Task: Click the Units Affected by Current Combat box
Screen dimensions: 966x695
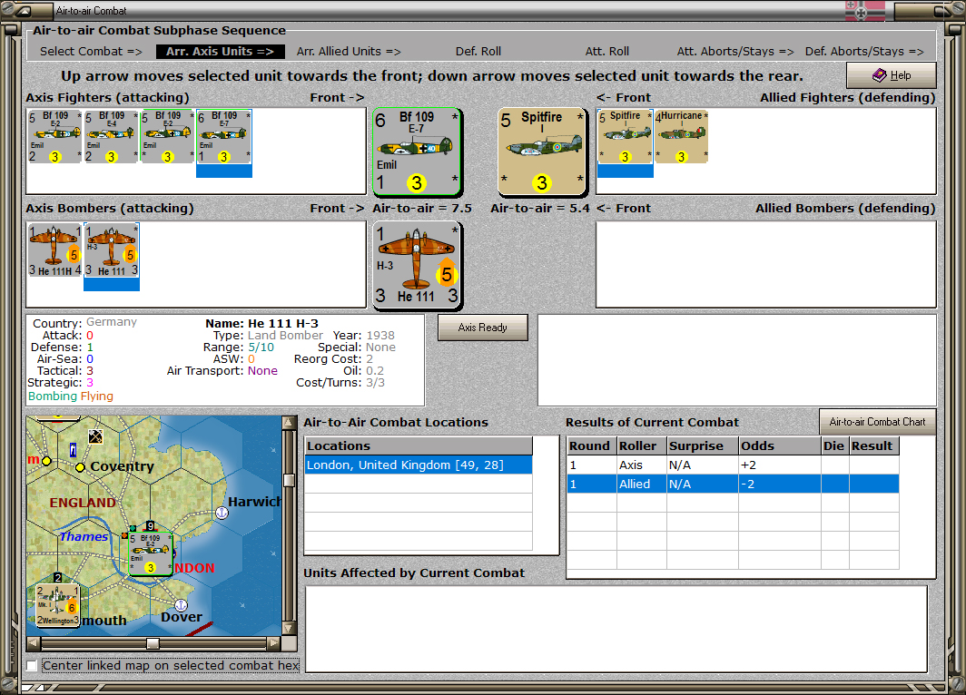Action: [616, 629]
